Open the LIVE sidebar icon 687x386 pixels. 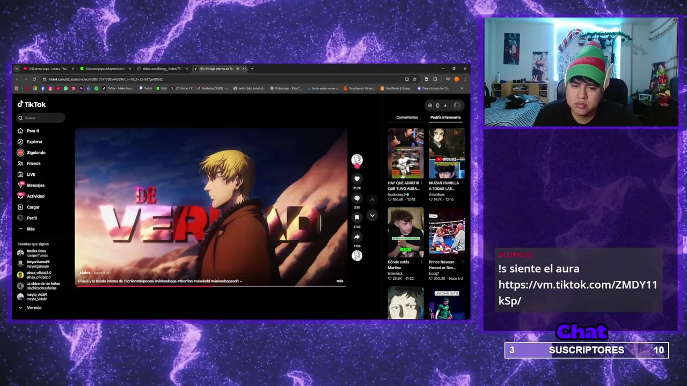20,174
